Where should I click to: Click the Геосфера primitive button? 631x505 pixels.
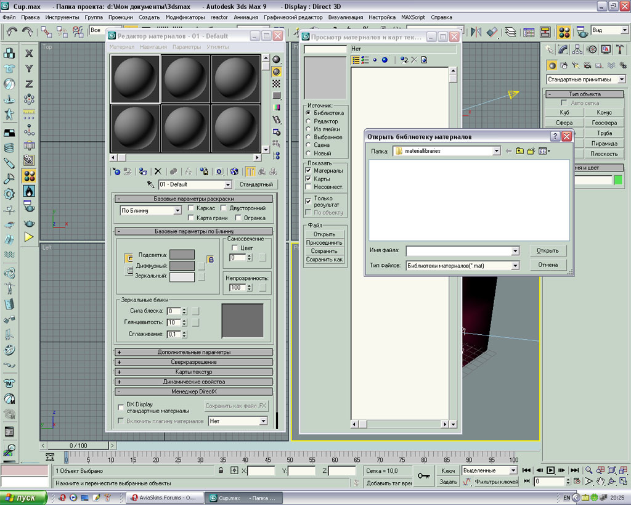pyautogui.click(x=604, y=123)
